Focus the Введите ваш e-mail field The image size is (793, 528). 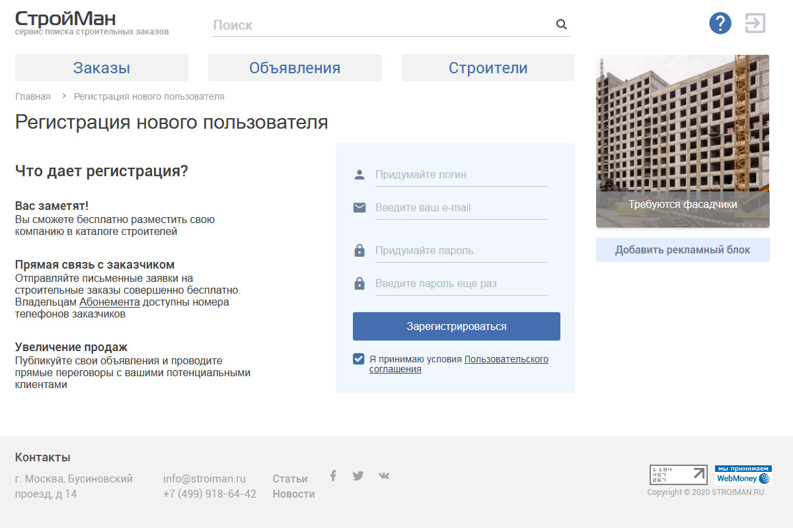coord(461,208)
